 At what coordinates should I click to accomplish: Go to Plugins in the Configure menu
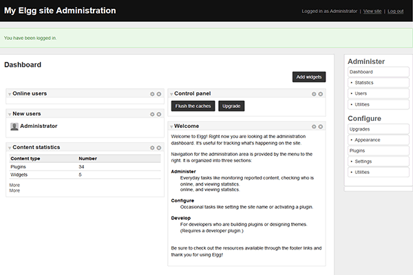coord(357,150)
